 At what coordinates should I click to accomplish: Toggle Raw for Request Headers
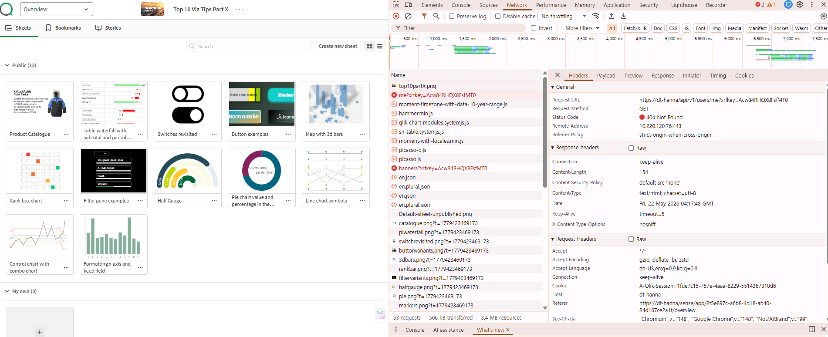631,239
